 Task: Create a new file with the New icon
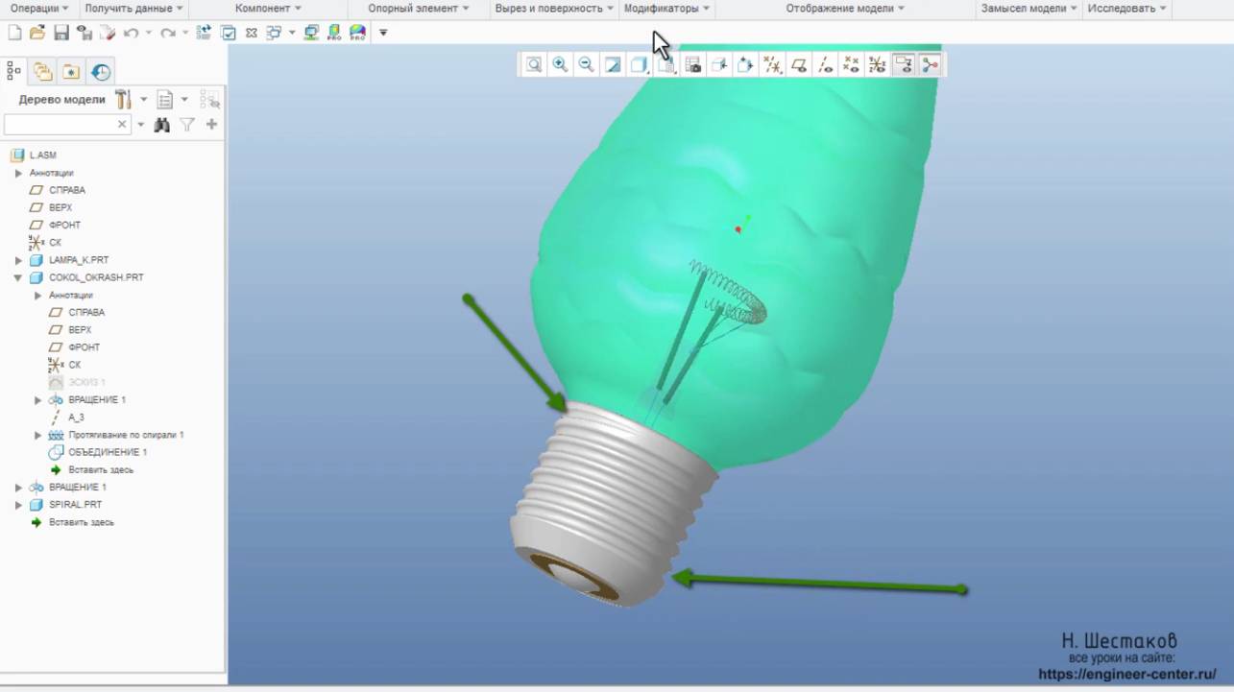[14, 33]
